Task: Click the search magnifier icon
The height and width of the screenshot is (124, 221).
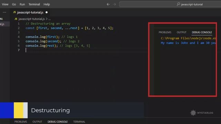Action: pyautogui.click(x=178, y=4)
